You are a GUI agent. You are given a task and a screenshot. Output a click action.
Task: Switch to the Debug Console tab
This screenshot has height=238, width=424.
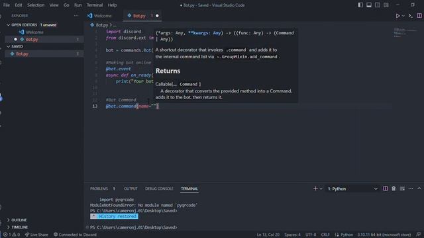click(159, 188)
